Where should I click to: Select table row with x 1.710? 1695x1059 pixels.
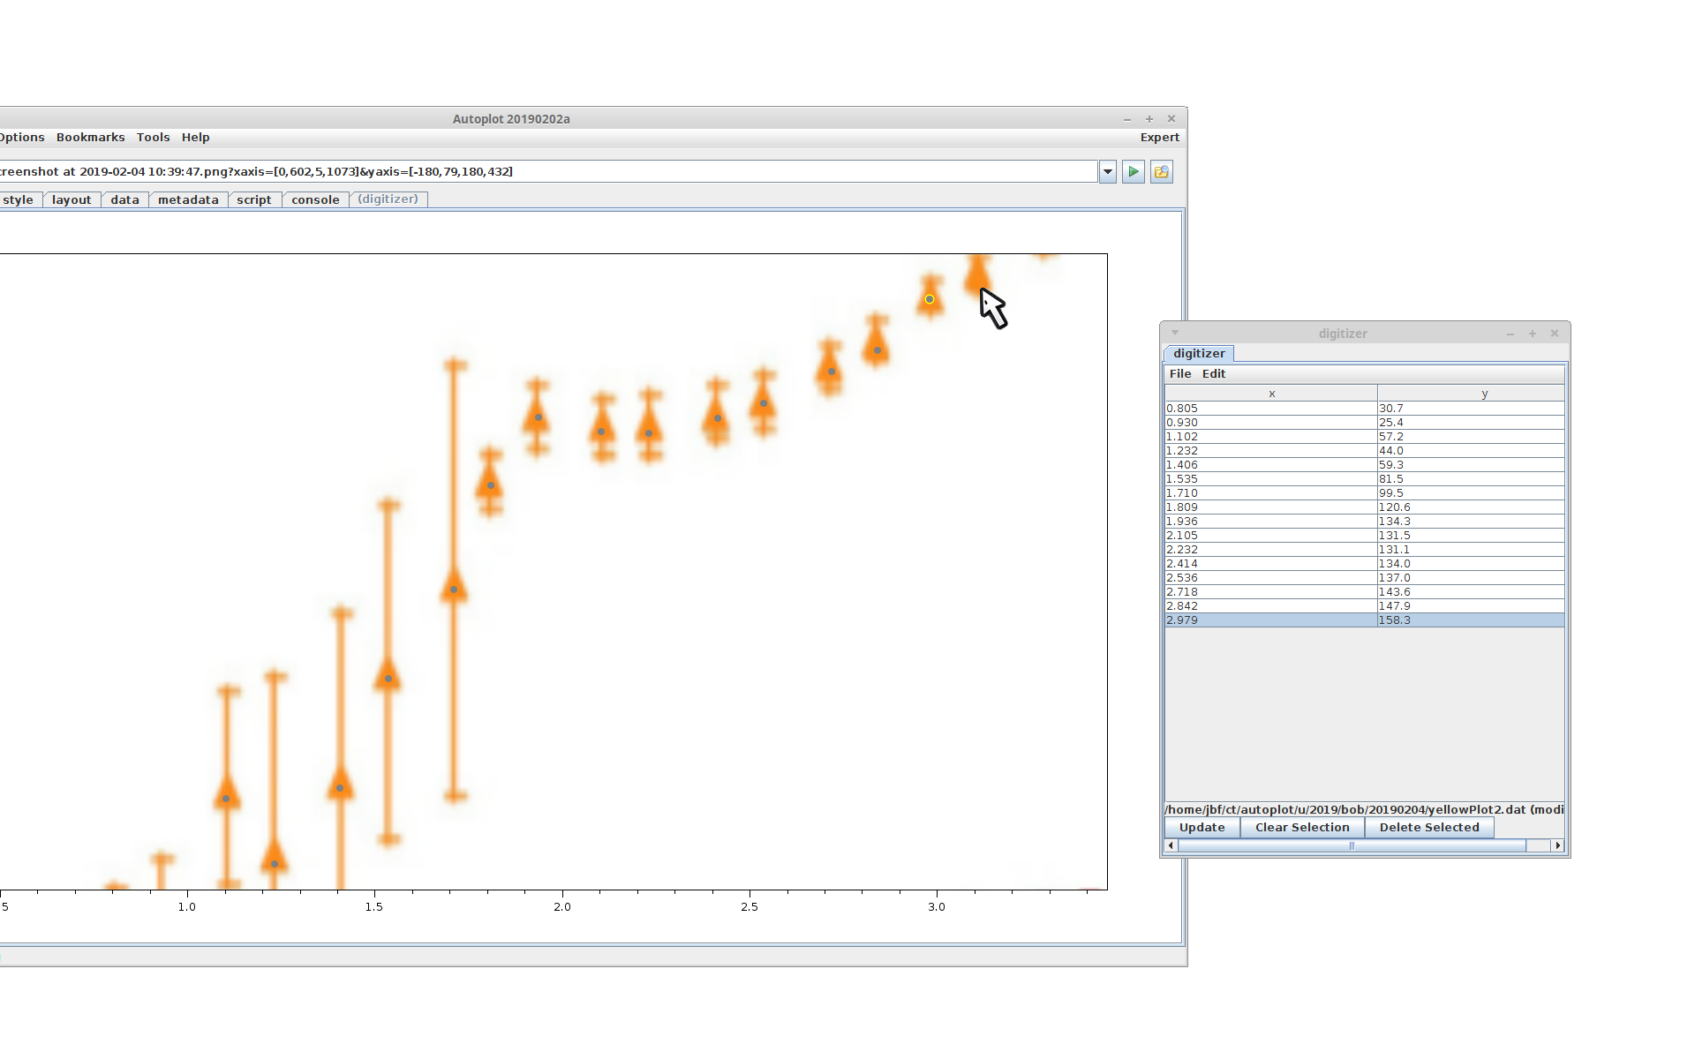click(1365, 493)
